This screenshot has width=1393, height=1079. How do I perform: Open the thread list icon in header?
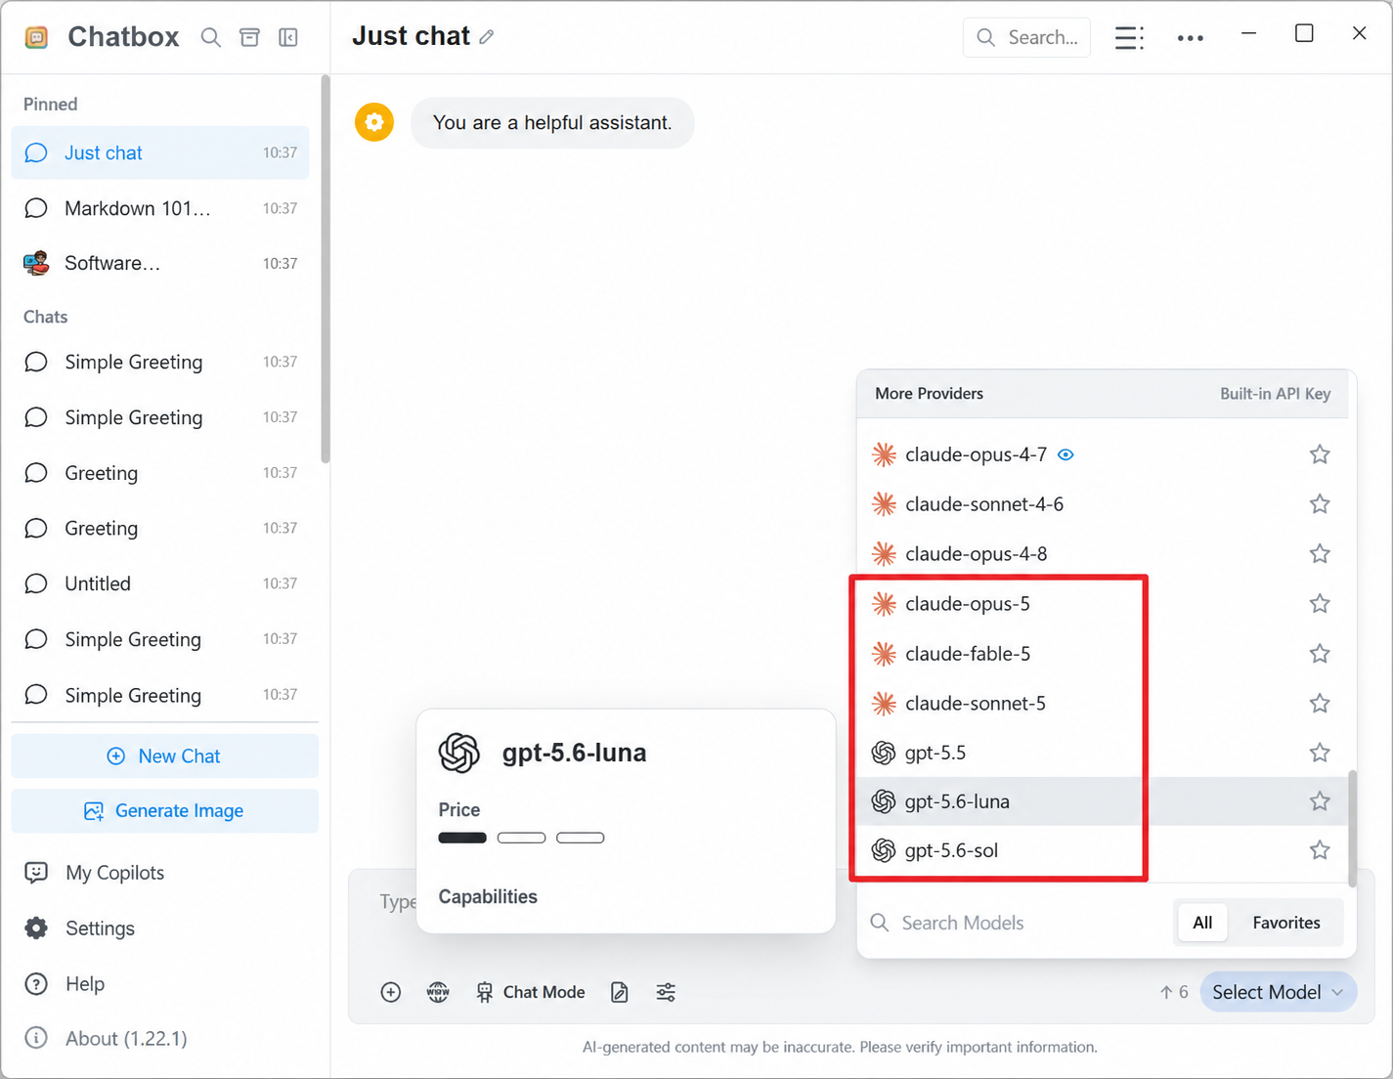coord(1129,37)
